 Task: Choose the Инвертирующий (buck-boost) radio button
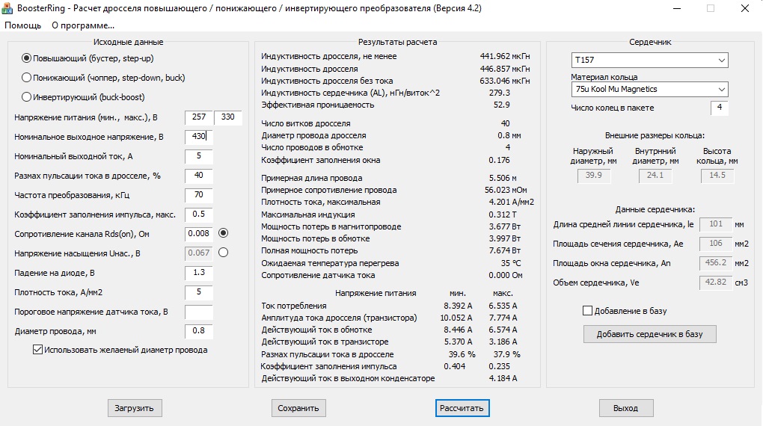point(27,96)
